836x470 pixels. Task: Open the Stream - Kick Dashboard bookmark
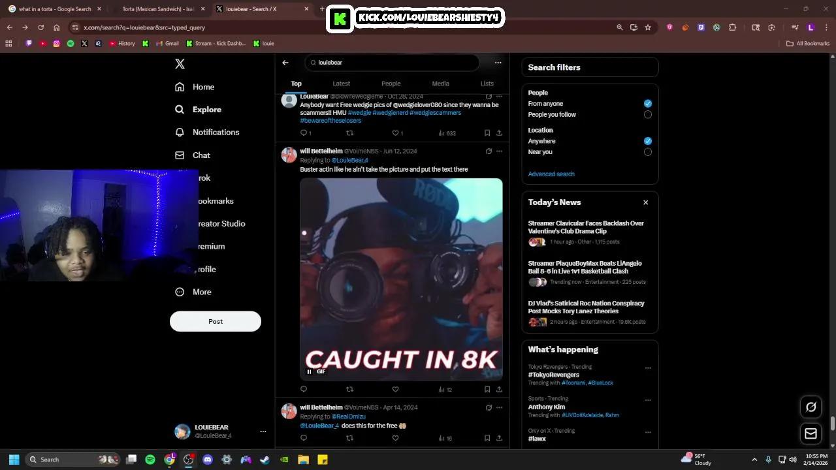tap(216, 44)
